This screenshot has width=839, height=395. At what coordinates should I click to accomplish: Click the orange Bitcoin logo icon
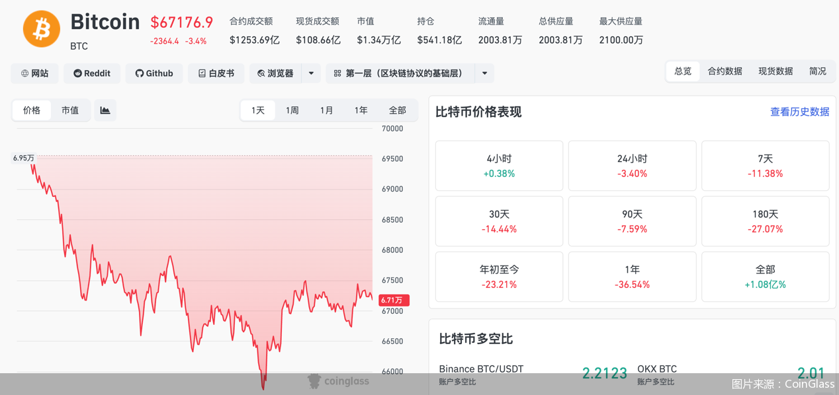(x=41, y=29)
